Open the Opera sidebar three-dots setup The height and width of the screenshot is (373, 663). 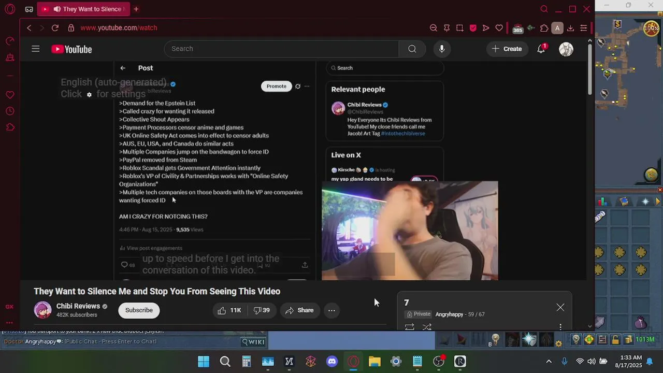9,322
